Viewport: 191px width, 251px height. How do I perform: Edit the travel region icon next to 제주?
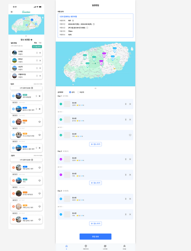(73, 21)
